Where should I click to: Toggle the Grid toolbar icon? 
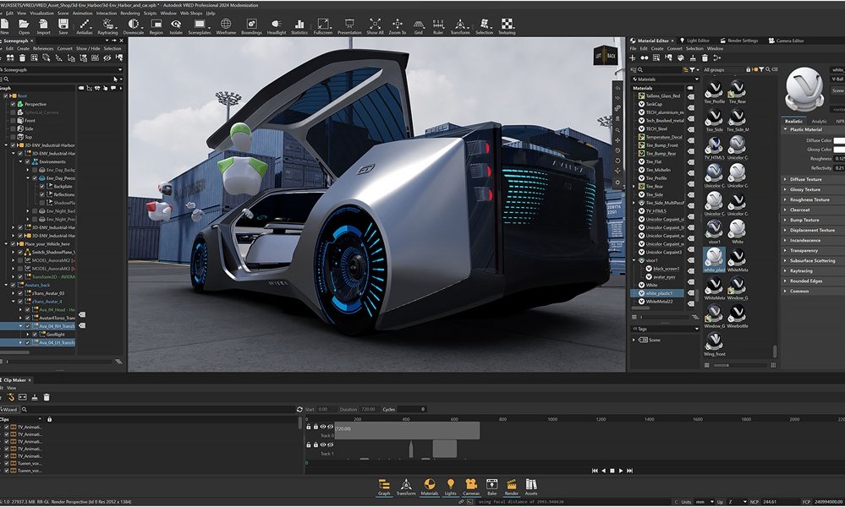pos(419,25)
